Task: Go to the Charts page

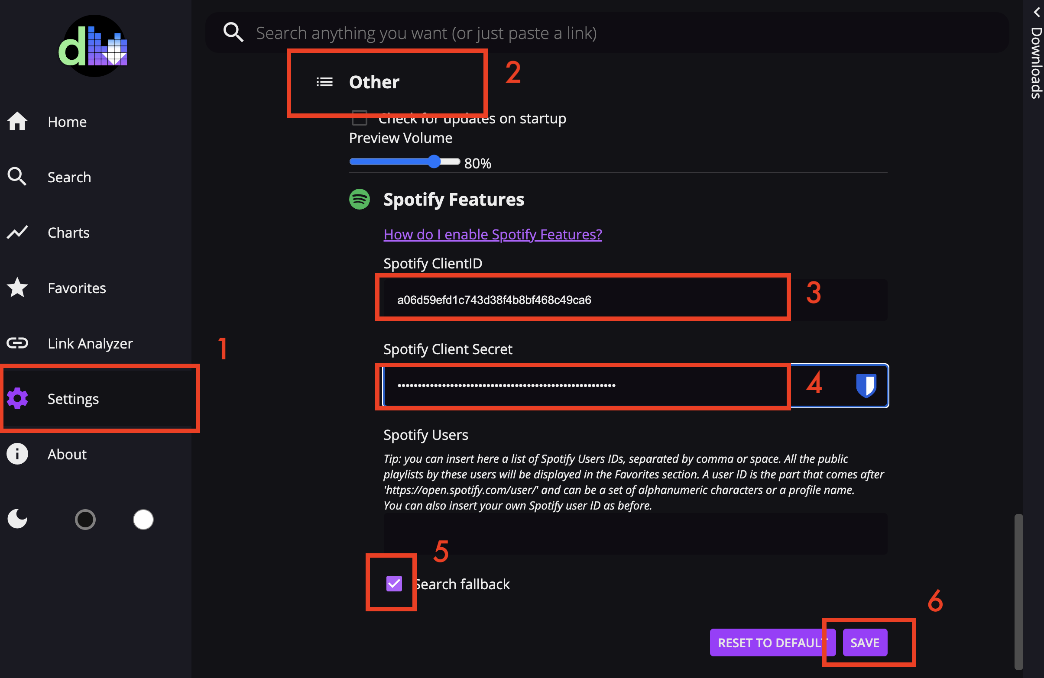Action: click(68, 232)
